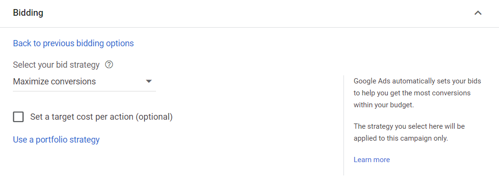Screen dimensions: 499x185
Task: Click the dropdown arrow beside Maximize conversions
Action: tap(149, 82)
